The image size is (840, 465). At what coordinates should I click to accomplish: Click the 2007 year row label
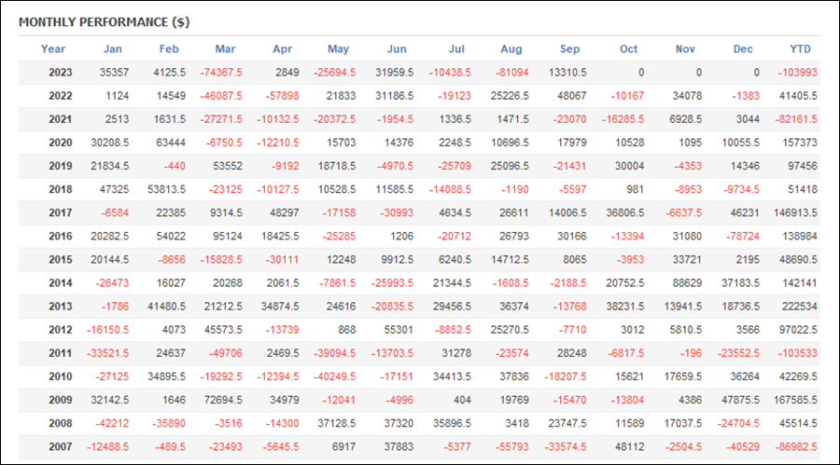(61, 446)
